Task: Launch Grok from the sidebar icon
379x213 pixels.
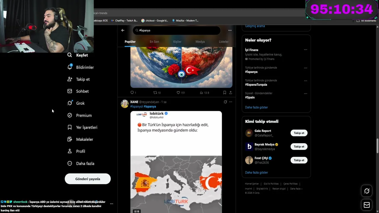Action: [x=70, y=103]
